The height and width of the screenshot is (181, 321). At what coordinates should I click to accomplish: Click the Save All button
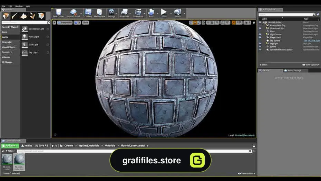point(41,146)
